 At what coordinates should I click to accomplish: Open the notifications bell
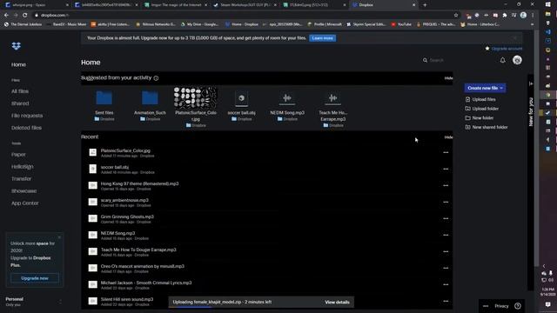point(502,60)
